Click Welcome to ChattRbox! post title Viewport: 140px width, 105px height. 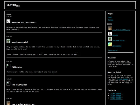pyautogui.click(x=24, y=23)
